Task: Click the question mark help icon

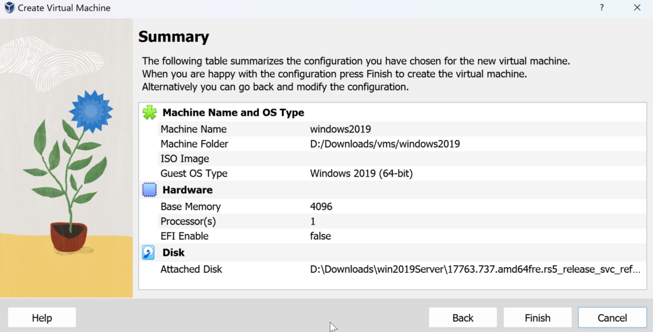Action: point(602,8)
